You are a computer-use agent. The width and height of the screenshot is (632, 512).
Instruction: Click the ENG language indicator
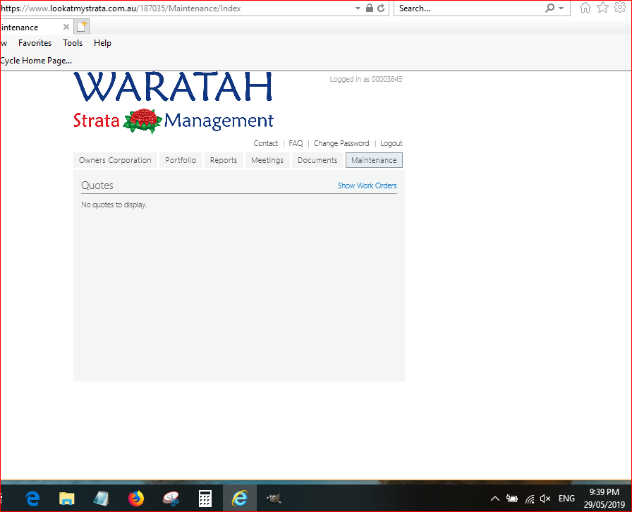(x=566, y=499)
